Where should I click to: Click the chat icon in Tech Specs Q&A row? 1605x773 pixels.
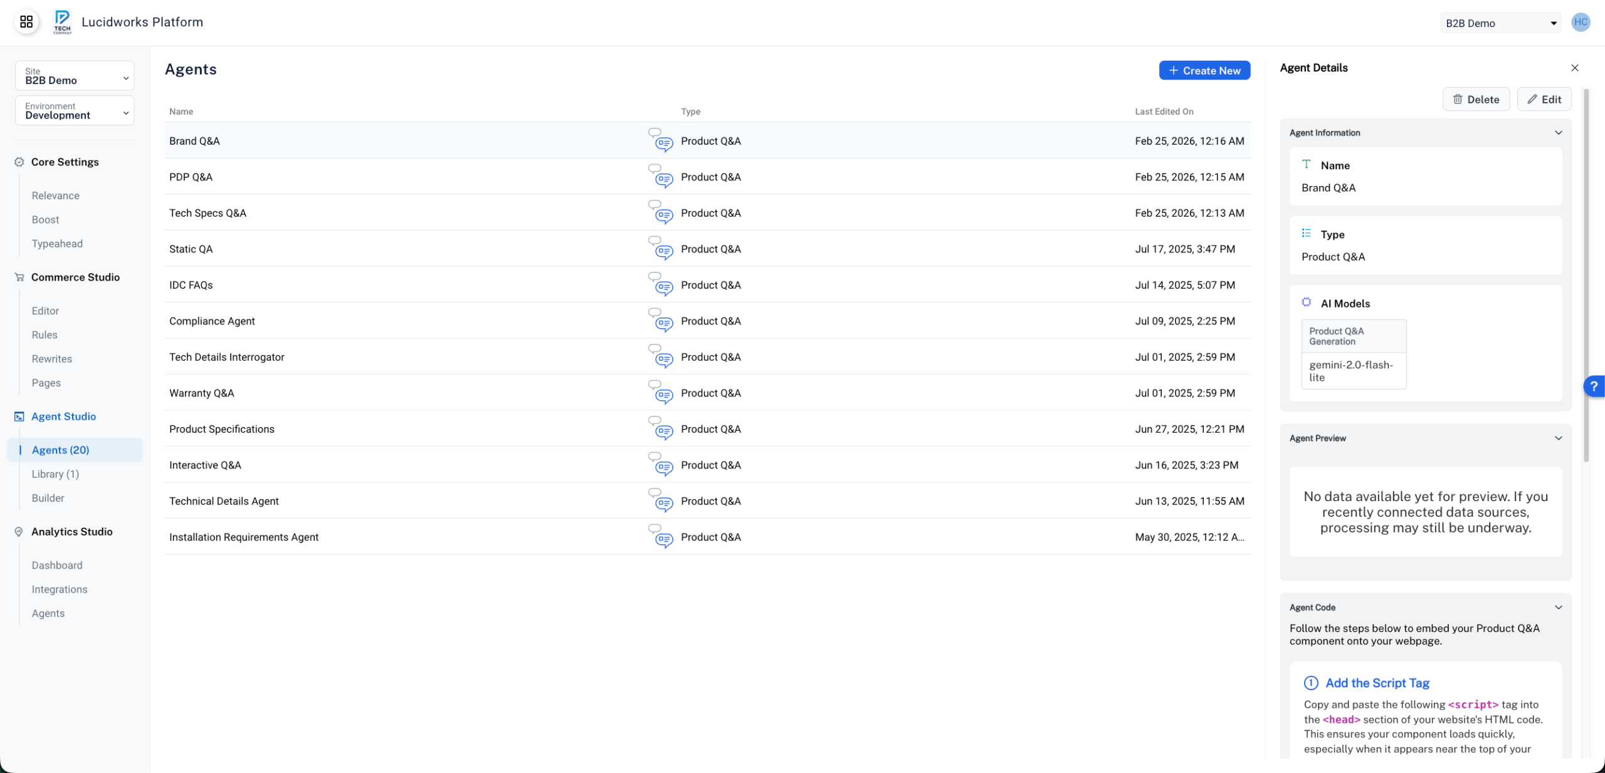(x=661, y=212)
